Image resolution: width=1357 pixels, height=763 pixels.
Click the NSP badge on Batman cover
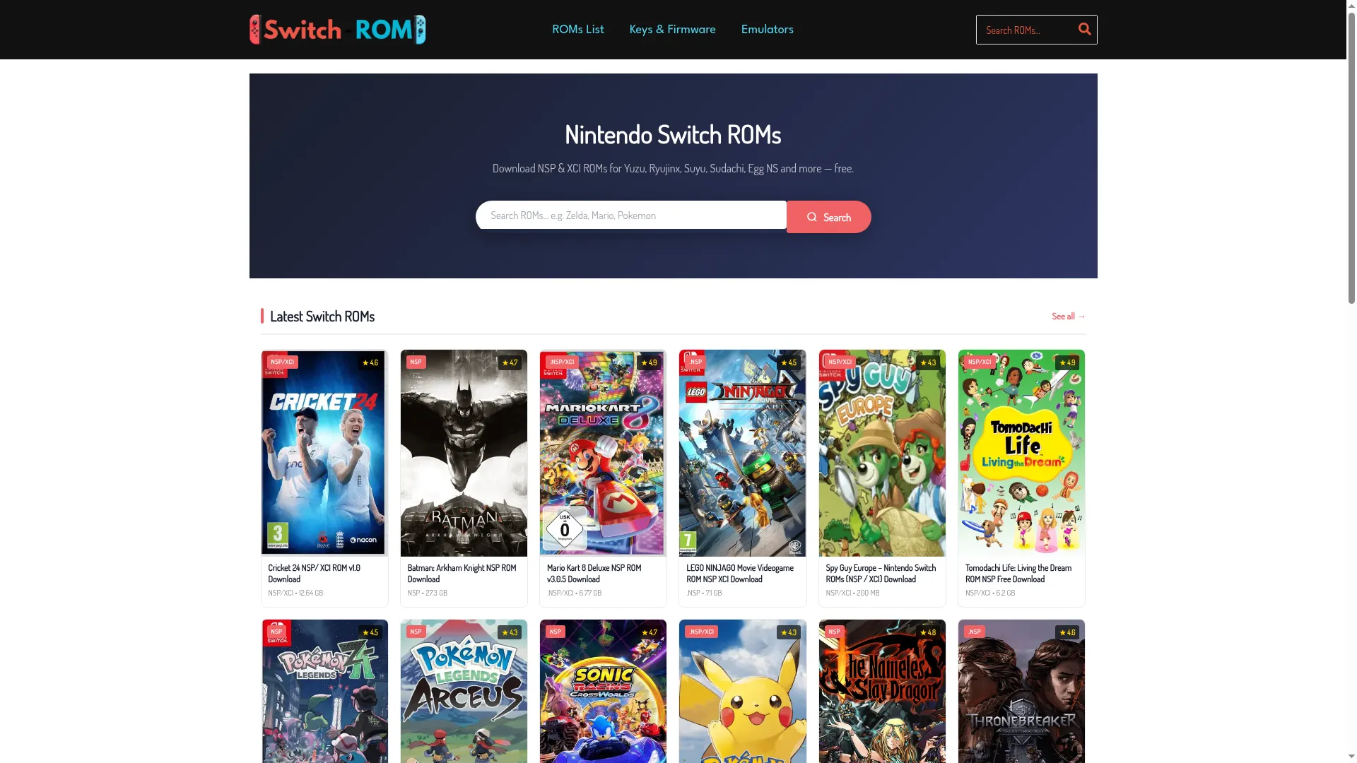[416, 362]
